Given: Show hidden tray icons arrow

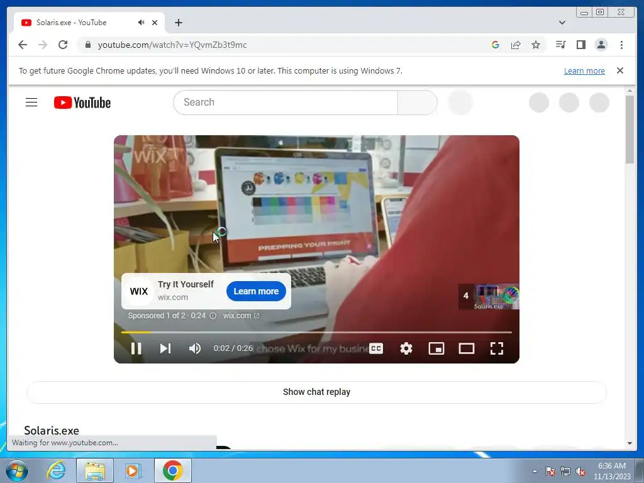Looking at the screenshot, I should click(535, 471).
